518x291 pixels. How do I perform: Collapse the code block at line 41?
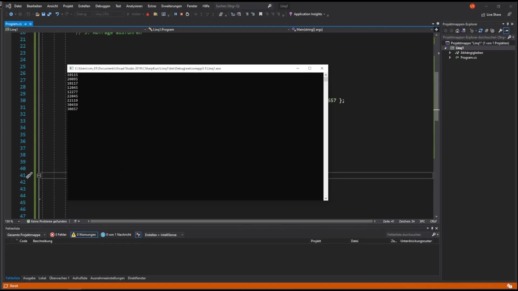(39, 176)
